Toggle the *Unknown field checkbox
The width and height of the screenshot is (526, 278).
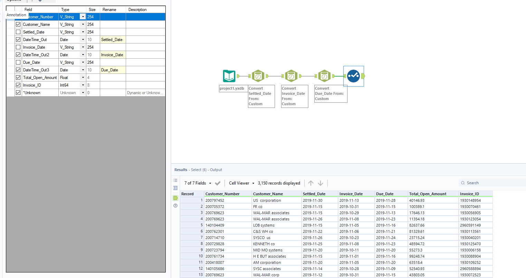18,92
